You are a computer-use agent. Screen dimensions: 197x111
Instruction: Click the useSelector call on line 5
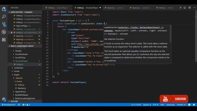click(87, 23)
